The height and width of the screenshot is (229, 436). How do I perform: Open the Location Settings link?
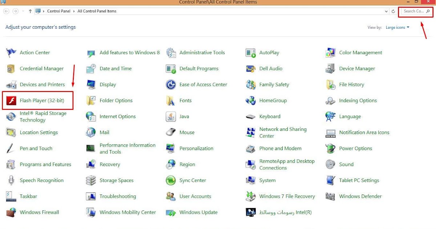pos(39,133)
